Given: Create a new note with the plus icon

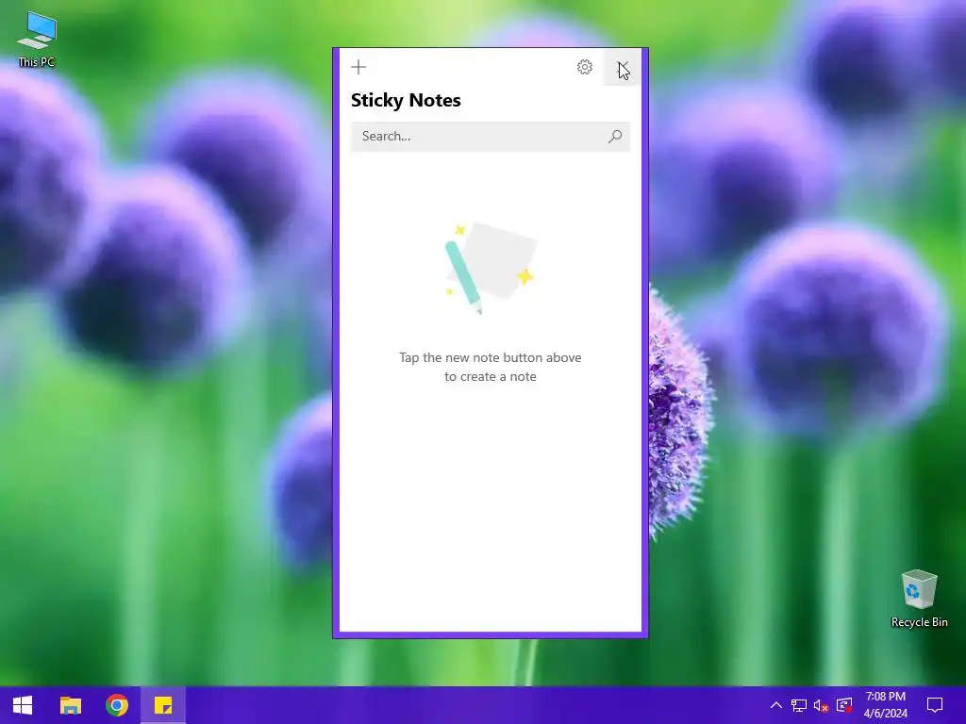Looking at the screenshot, I should click(358, 67).
